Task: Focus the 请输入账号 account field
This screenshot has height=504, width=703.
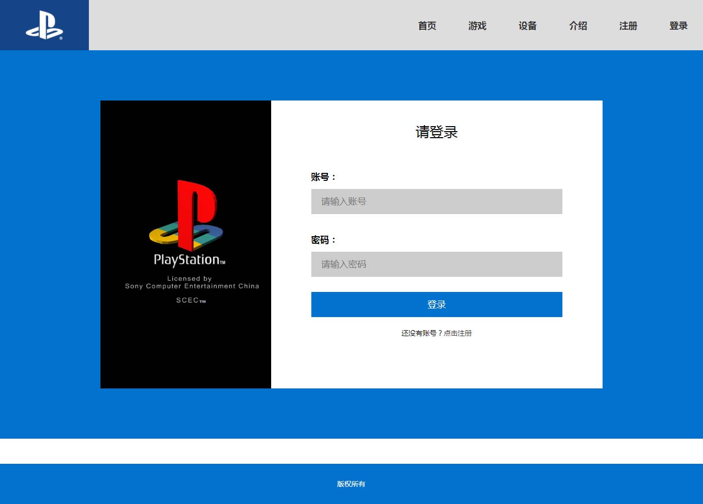Action: tap(437, 201)
